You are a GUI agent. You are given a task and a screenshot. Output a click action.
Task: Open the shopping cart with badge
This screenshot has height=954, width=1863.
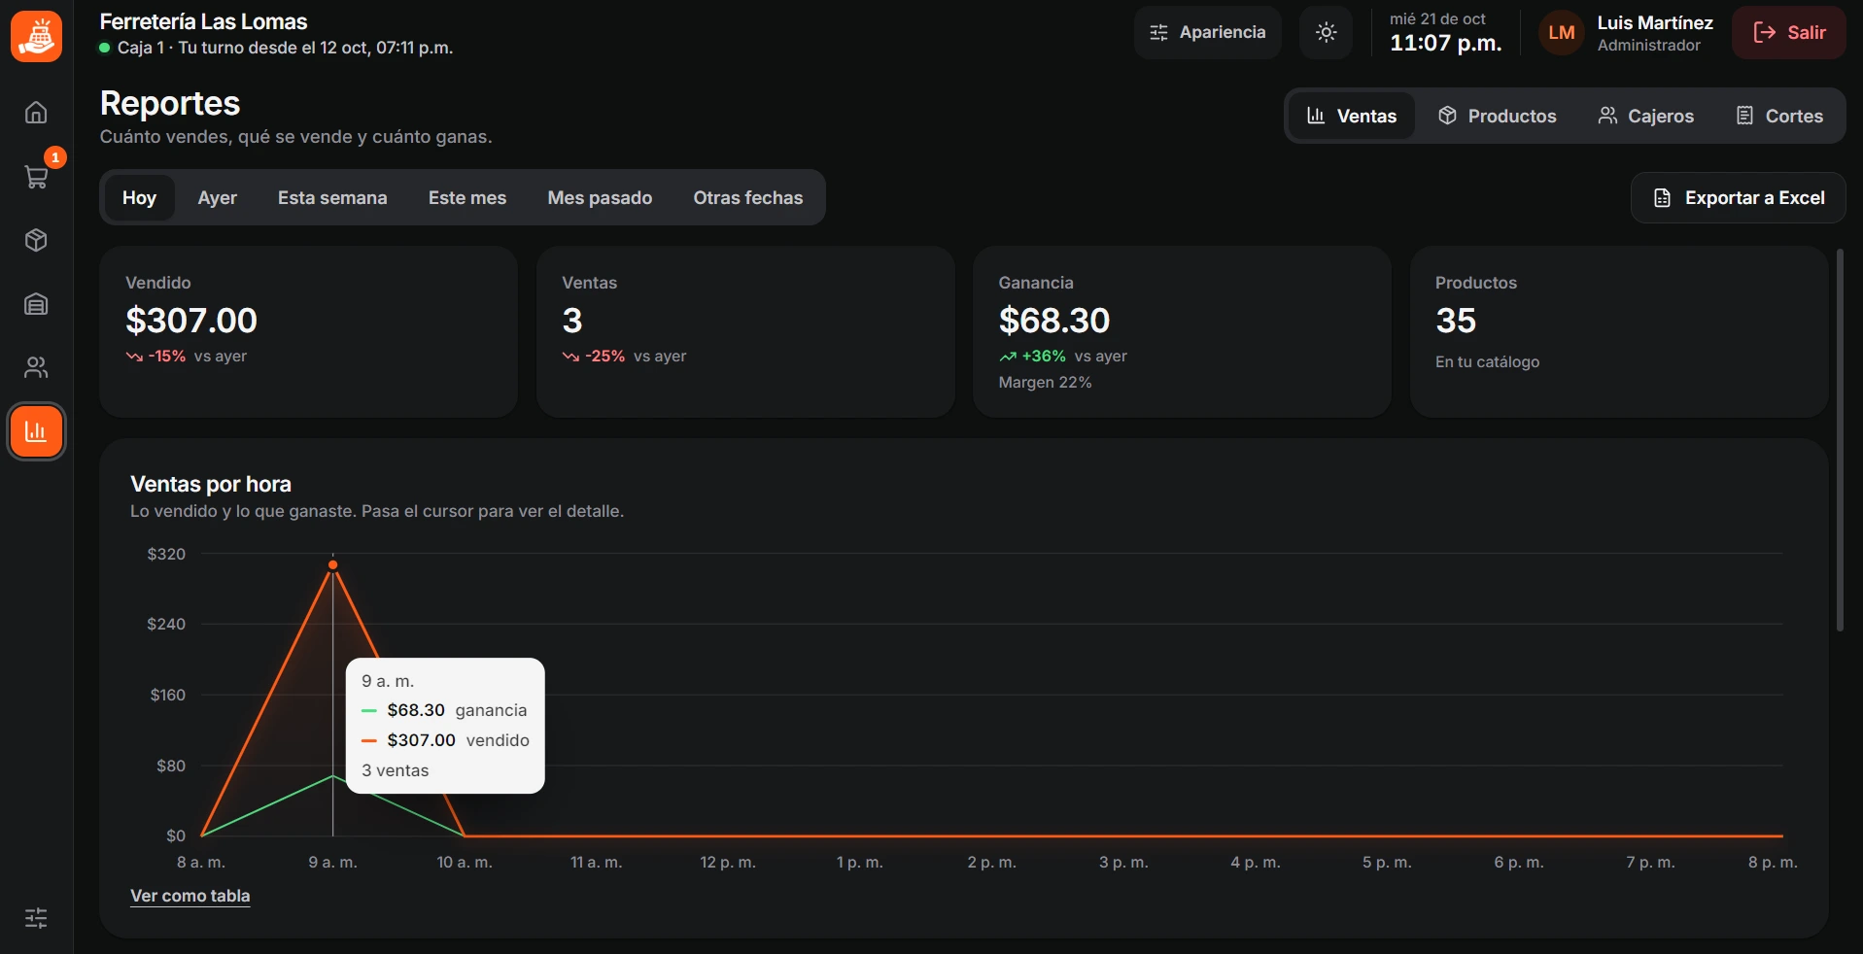pyautogui.click(x=36, y=177)
